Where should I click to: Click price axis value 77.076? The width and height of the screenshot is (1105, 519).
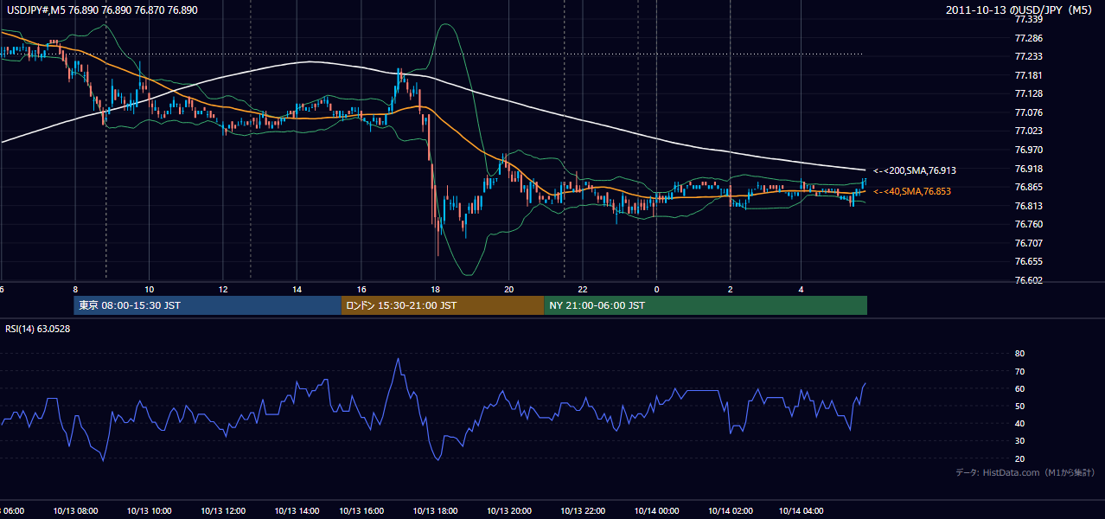pos(1028,112)
